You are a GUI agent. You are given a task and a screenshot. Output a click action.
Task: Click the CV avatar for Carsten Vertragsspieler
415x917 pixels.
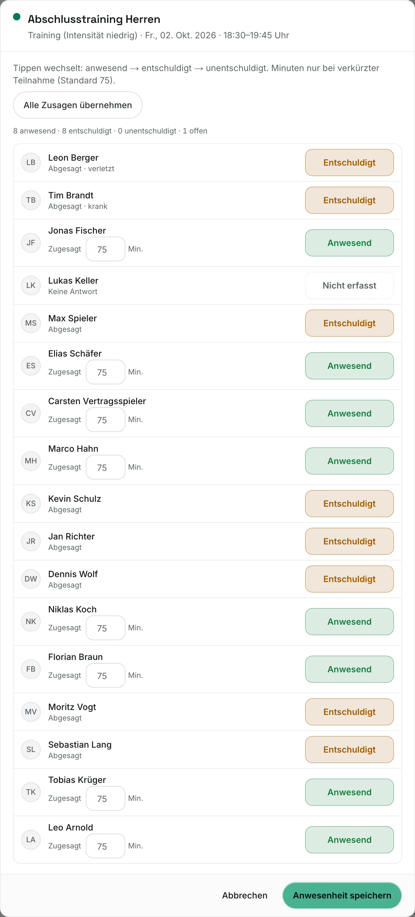tap(31, 413)
